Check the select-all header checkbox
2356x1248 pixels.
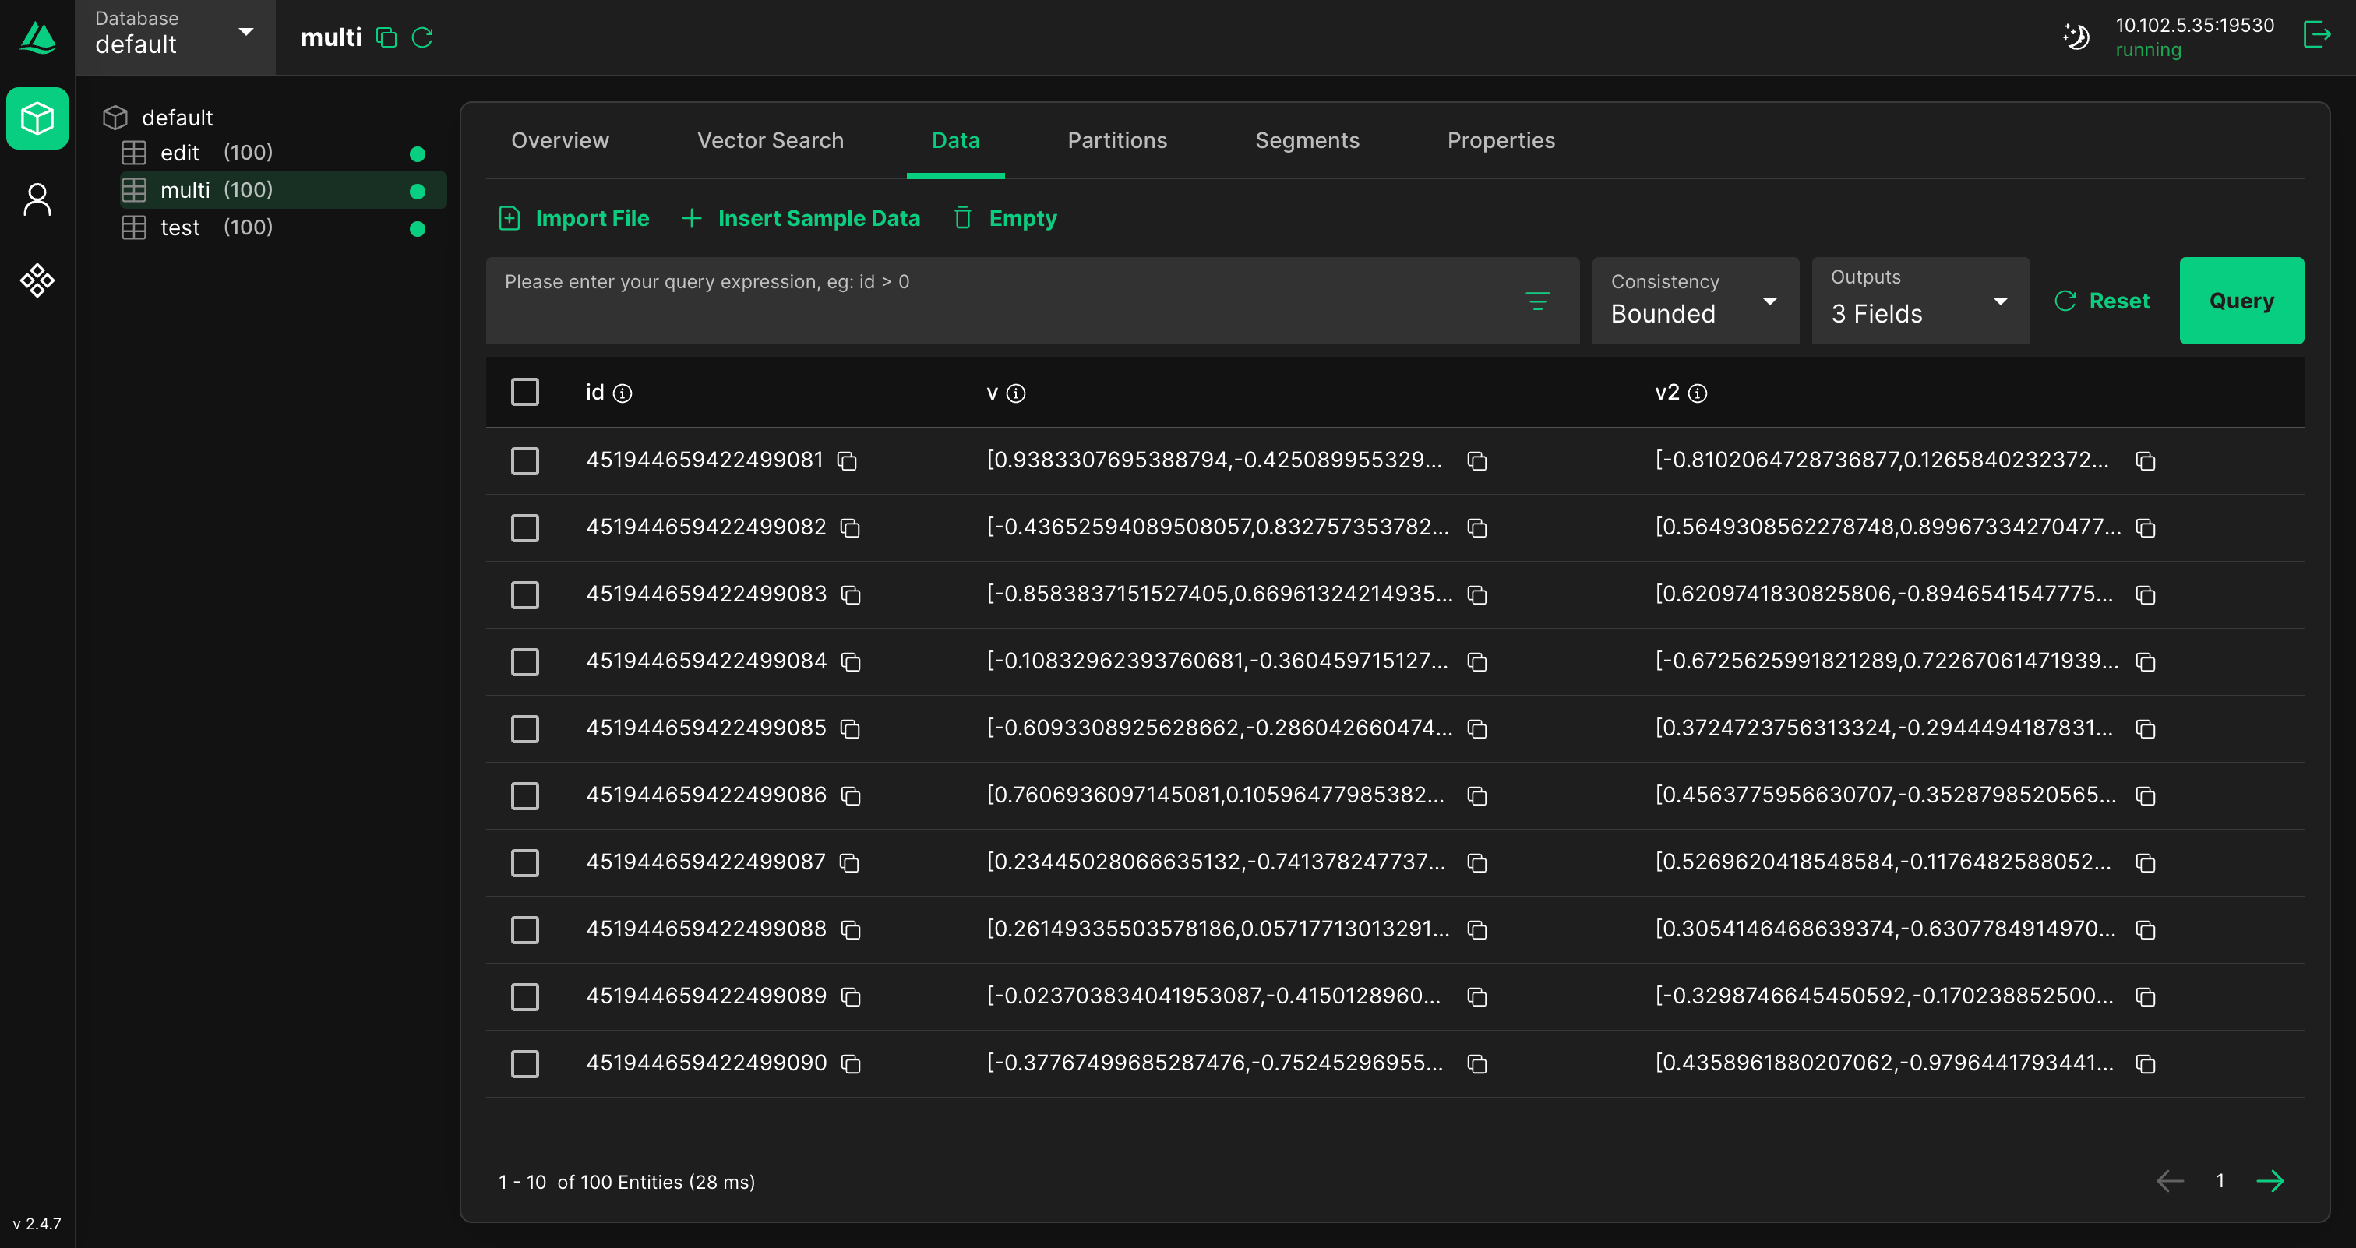click(525, 392)
